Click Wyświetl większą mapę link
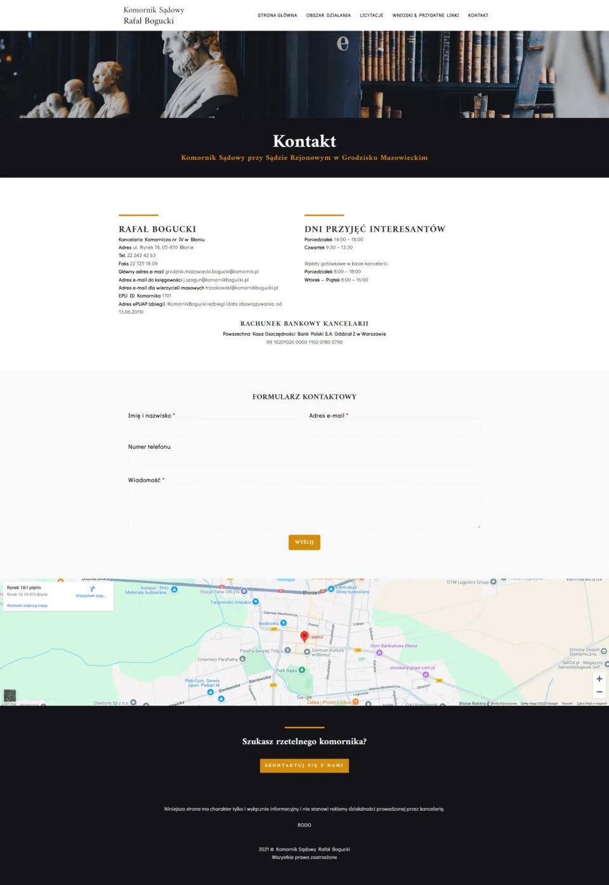609x885 pixels. click(x=27, y=606)
